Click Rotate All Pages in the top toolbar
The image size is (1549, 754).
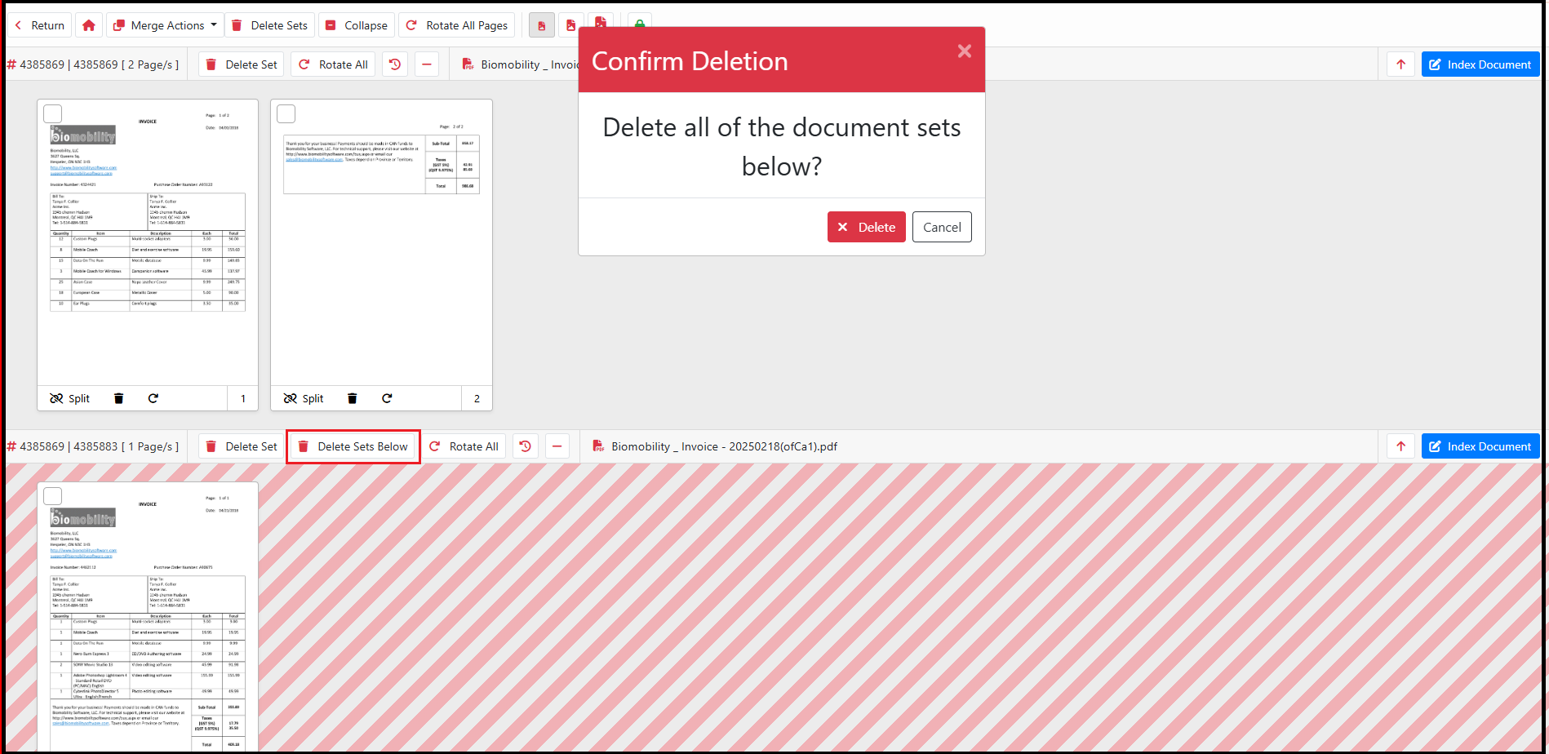tap(457, 25)
